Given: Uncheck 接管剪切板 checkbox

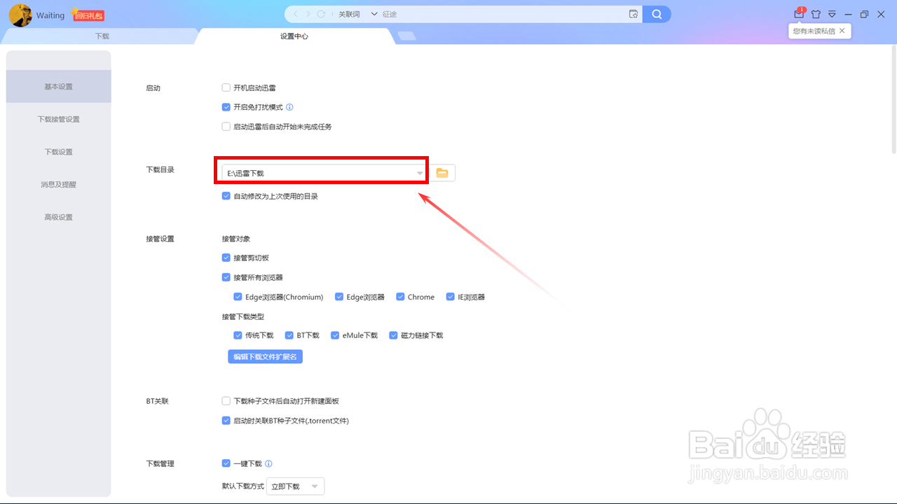Looking at the screenshot, I should point(226,258).
